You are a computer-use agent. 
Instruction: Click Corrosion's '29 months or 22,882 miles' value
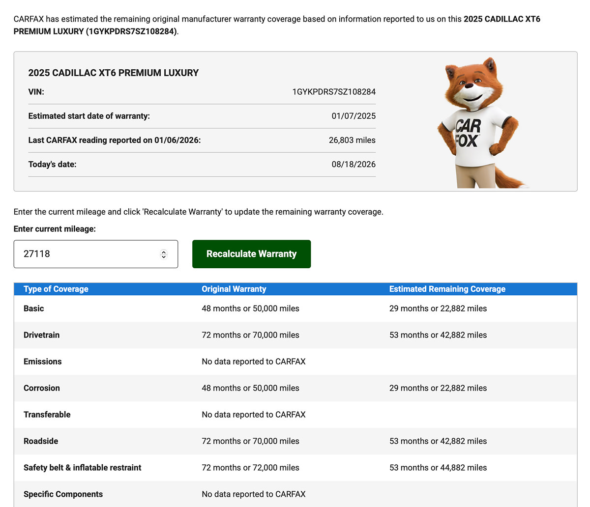[x=438, y=388]
